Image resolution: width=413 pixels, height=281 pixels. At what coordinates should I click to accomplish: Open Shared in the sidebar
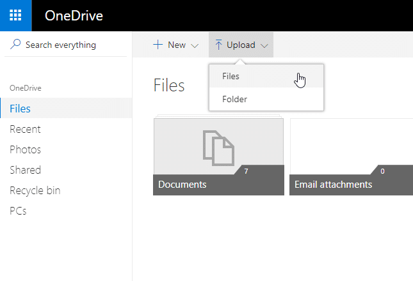[25, 170]
